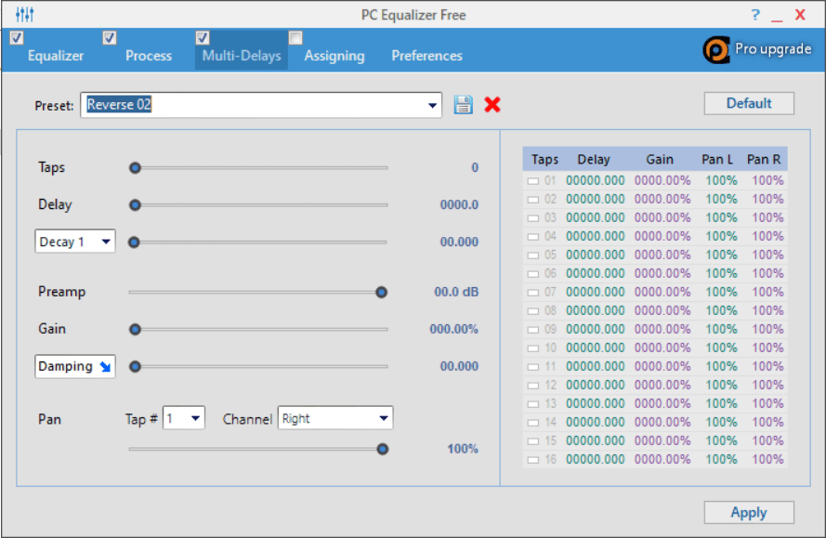Image resolution: width=826 pixels, height=538 pixels.
Task: Delete preset with the red X icon
Action: point(492,104)
